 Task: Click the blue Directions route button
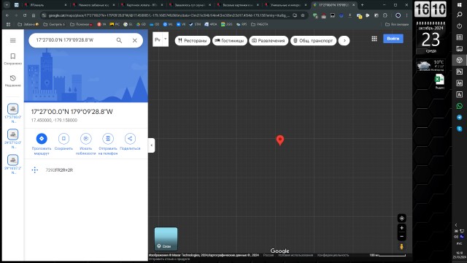pyautogui.click(x=42, y=138)
